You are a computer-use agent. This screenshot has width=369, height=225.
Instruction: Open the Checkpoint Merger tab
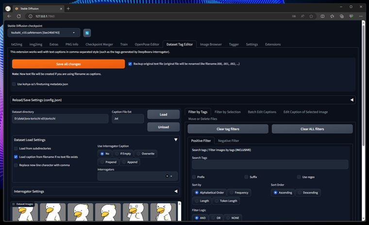point(99,44)
